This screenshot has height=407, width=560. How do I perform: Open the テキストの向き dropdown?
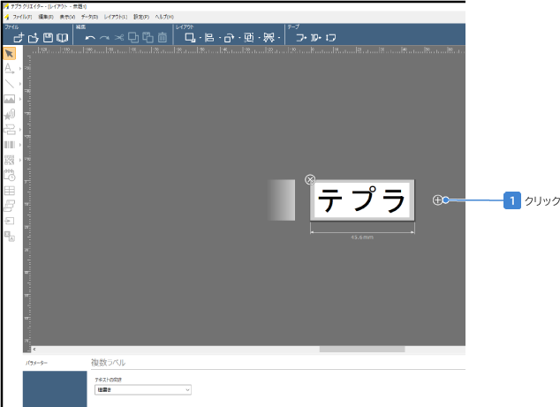142,389
